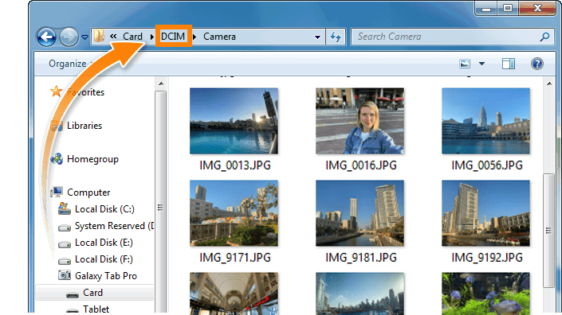Toggle the preview pane button
This screenshot has height=315, width=562.
click(509, 64)
